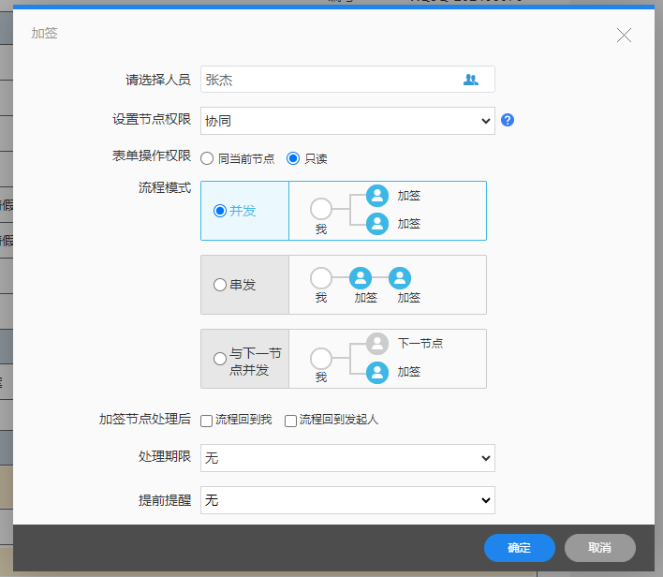Expand the 提前提醒 dropdown
The width and height of the screenshot is (663, 577).
pos(347,501)
